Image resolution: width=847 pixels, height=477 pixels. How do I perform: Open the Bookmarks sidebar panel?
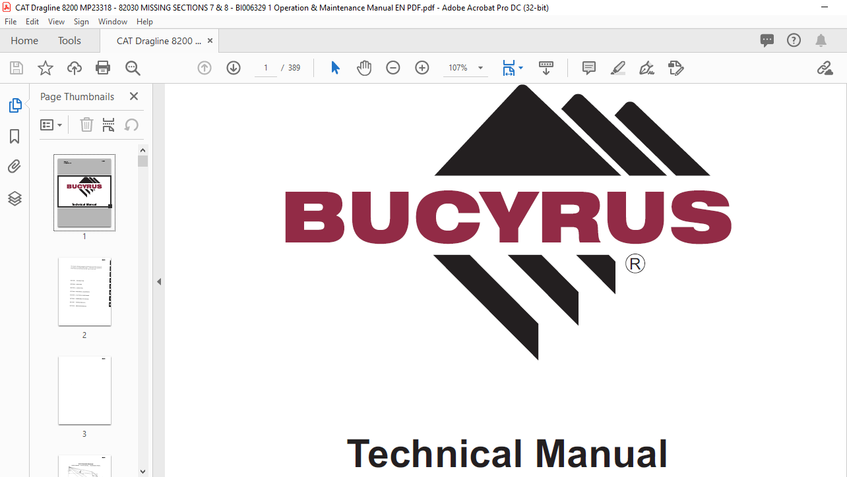(15, 136)
